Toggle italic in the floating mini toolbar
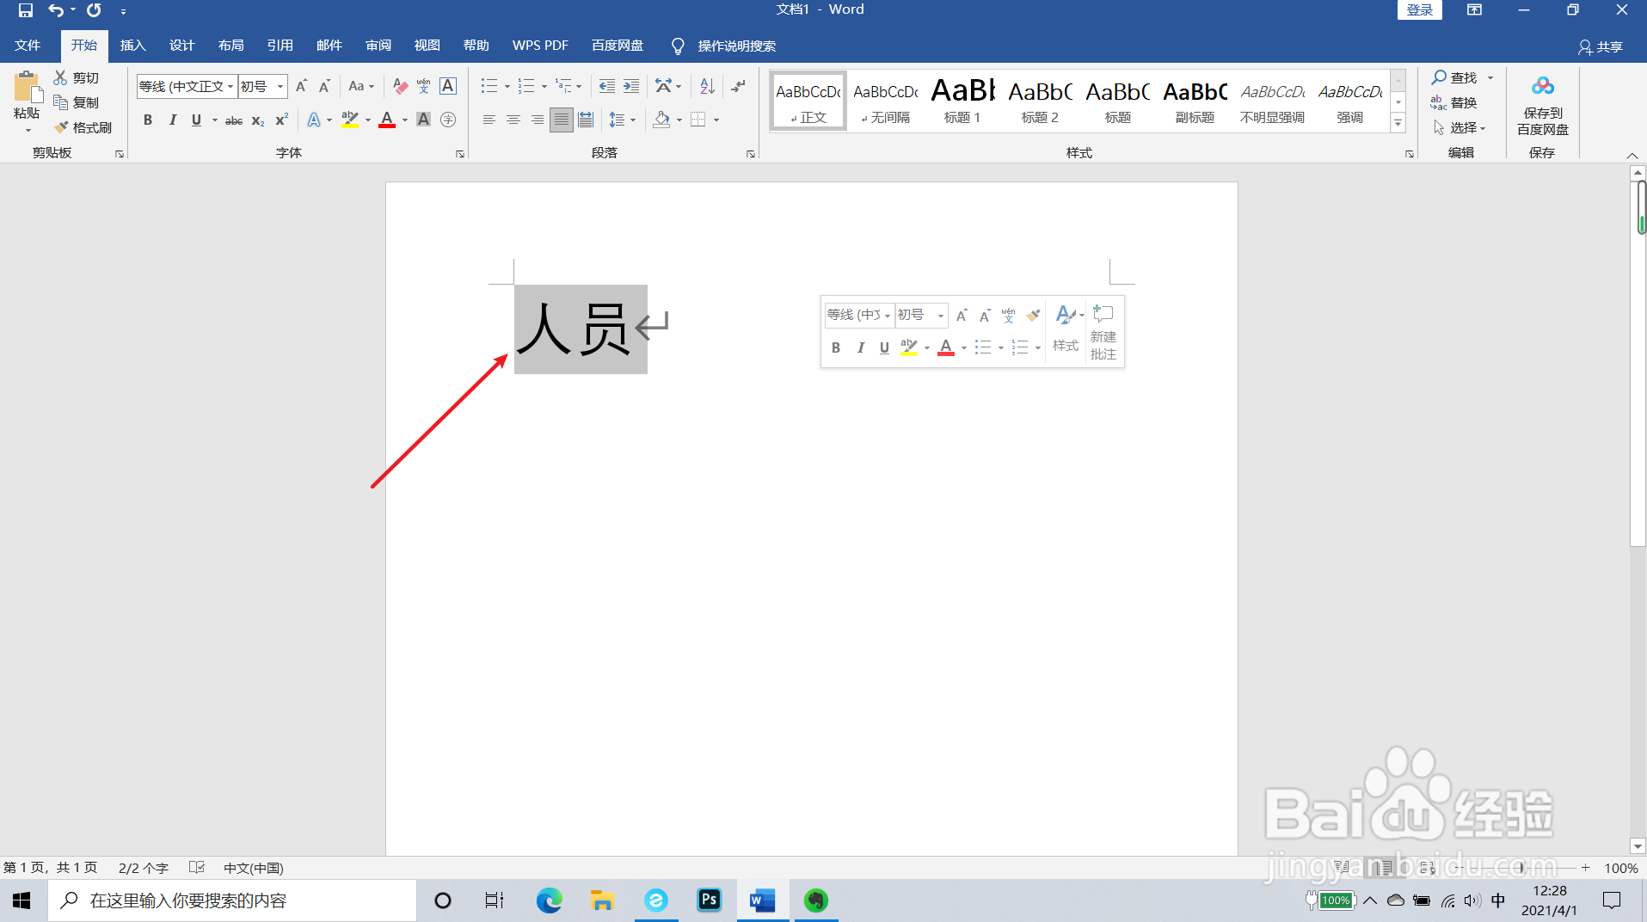This screenshot has width=1647, height=922. click(x=860, y=347)
